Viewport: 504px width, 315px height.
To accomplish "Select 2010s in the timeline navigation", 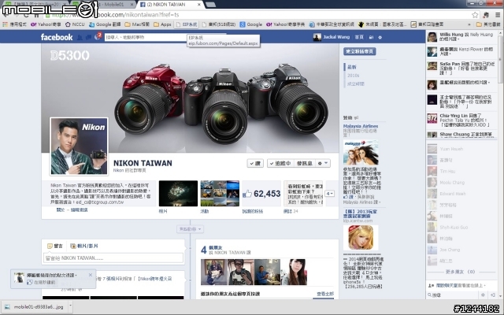I will tap(353, 76).
